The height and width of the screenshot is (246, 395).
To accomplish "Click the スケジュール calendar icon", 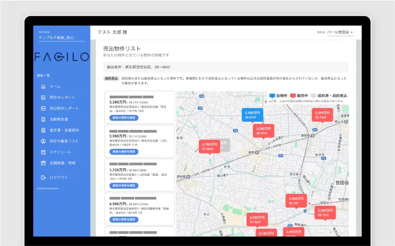I will click(43, 152).
